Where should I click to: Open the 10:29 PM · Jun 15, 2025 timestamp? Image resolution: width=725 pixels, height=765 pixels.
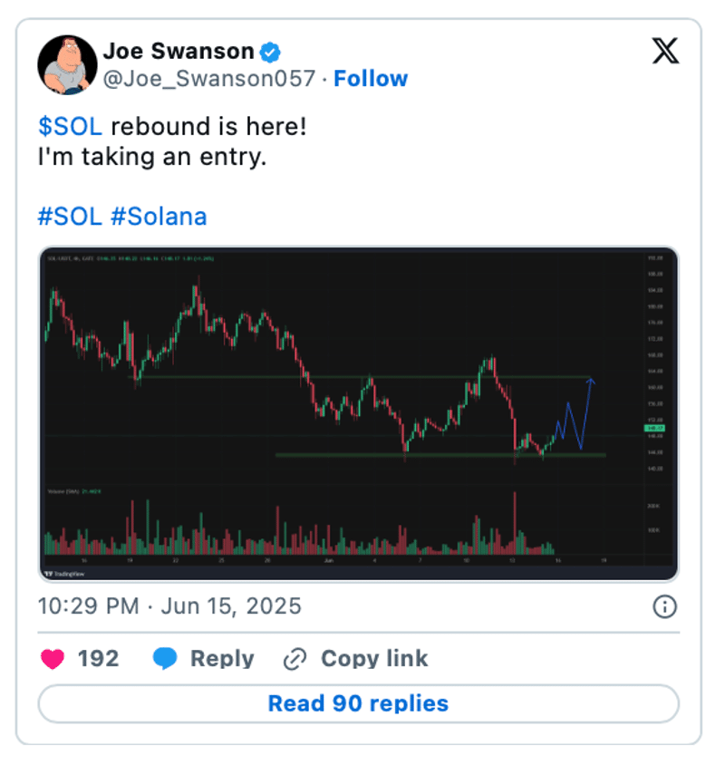pos(169,605)
